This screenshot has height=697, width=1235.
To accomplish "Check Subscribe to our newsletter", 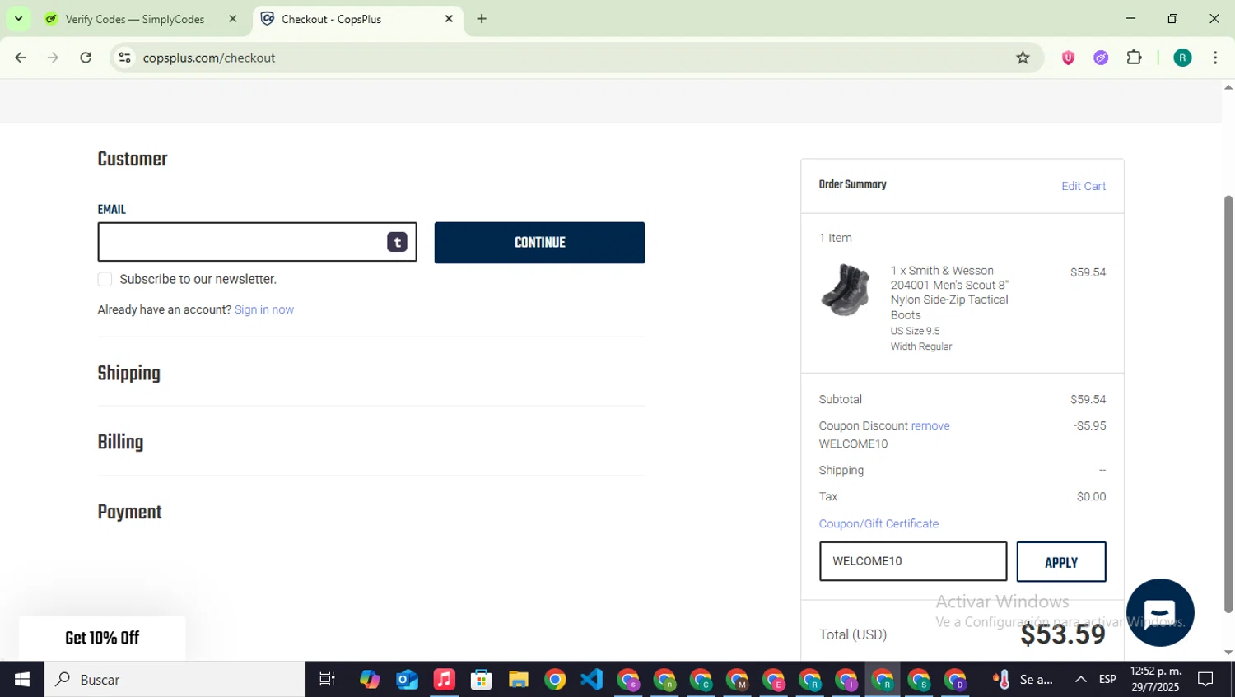I will [x=105, y=279].
